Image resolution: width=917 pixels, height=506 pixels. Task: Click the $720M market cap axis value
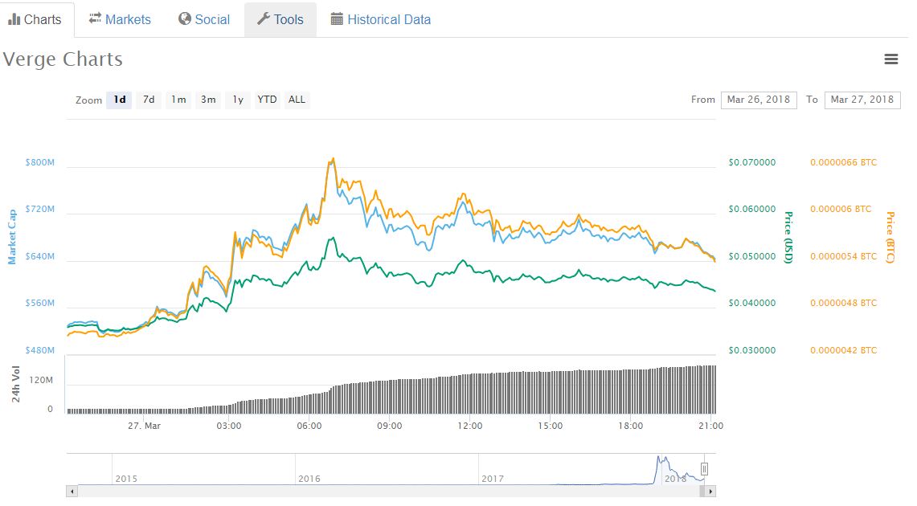[39, 209]
